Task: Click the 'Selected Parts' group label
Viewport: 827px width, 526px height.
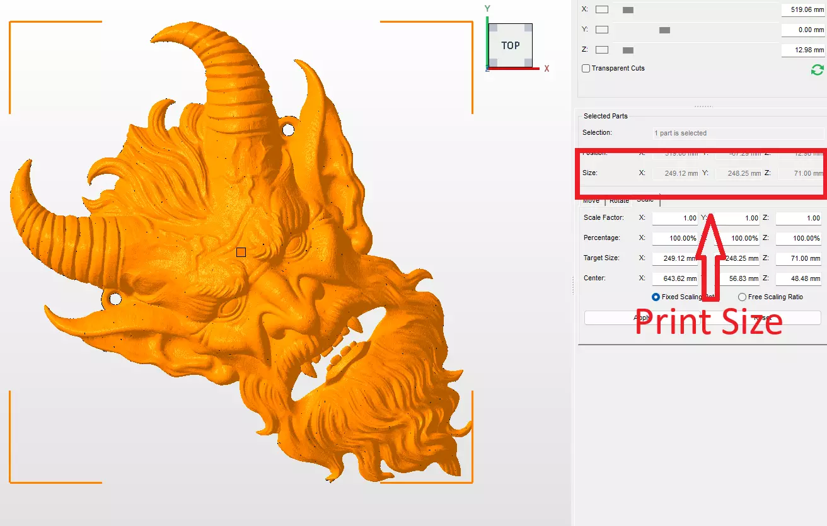Action: 605,116
